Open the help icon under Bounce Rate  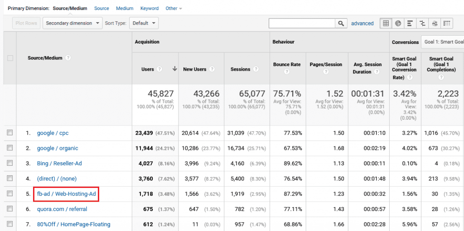pos(286,72)
